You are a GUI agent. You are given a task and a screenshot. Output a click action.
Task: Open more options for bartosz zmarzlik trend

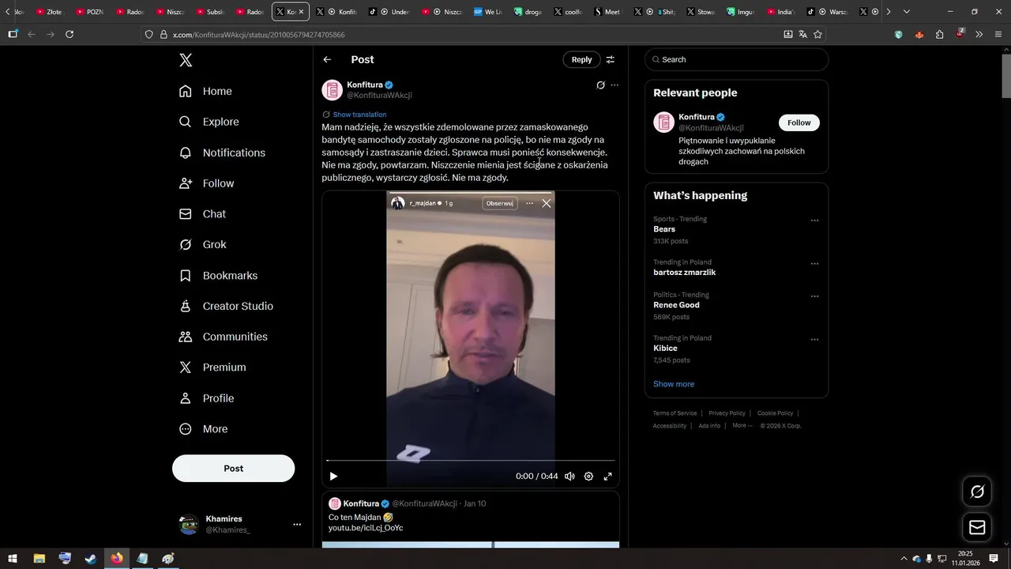tap(814, 263)
